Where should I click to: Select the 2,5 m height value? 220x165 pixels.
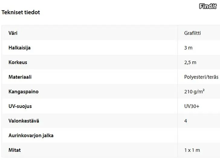190,63
